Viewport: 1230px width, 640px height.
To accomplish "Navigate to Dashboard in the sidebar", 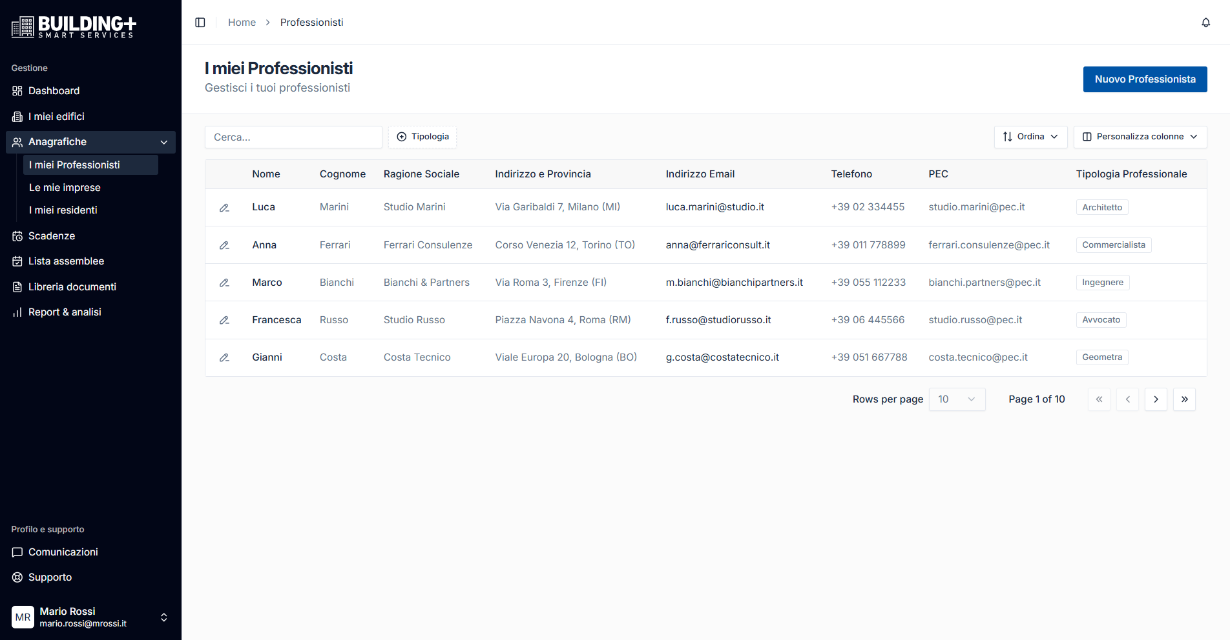I will [54, 91].
